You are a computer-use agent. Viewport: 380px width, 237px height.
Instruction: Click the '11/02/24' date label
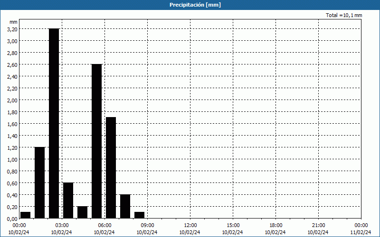(x=361, y=232)
